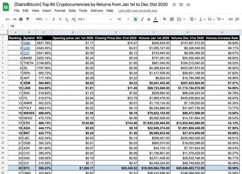The height and width of the screenshot is (174, 242).
Task: Open the Data menu
Action: pos(72,10)
